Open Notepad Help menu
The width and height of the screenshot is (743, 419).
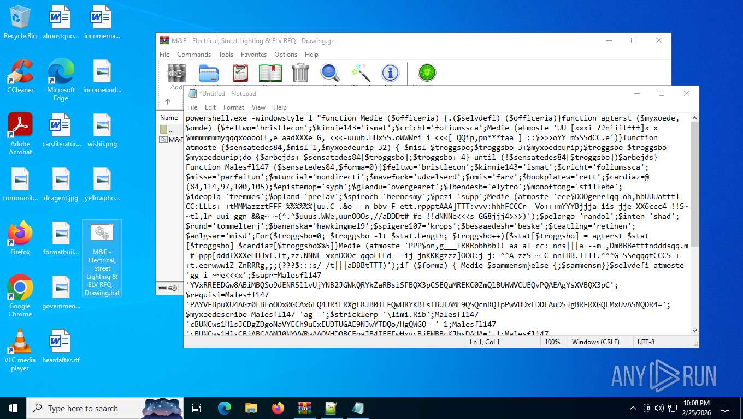280,107
